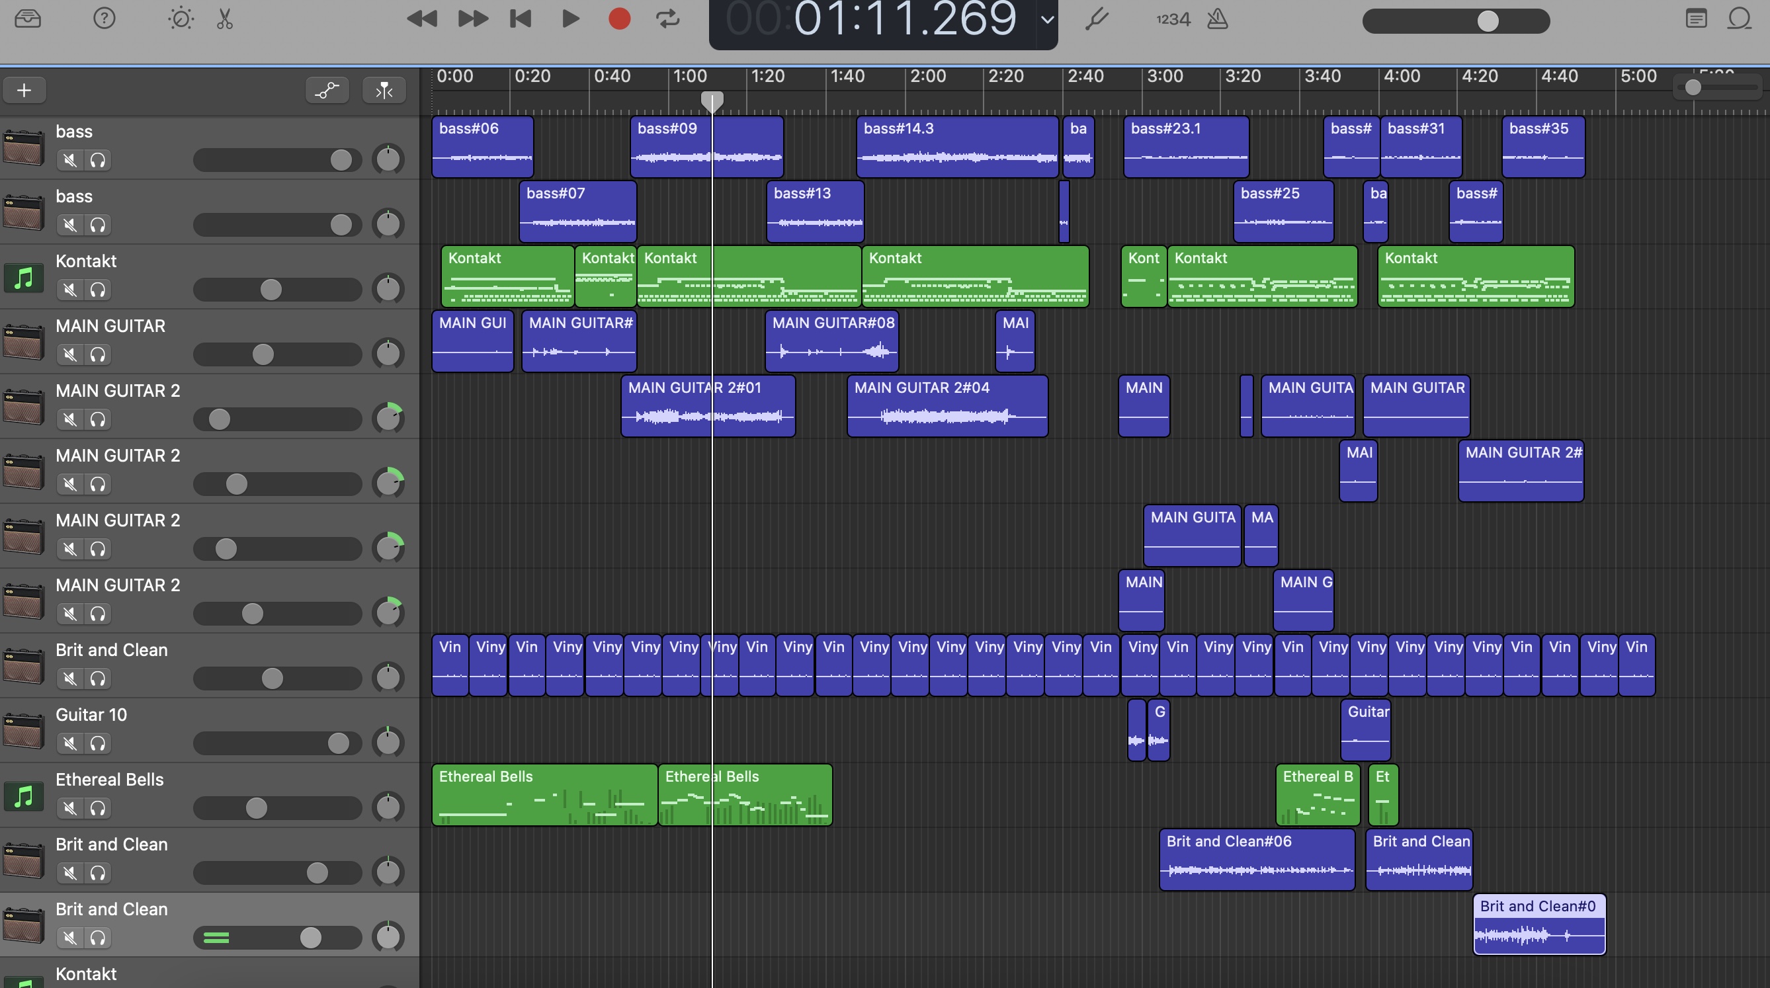This screenshot has width=1770, height=988.
Task: Open the Note Pad icon
Action: tap(1696, 19)
